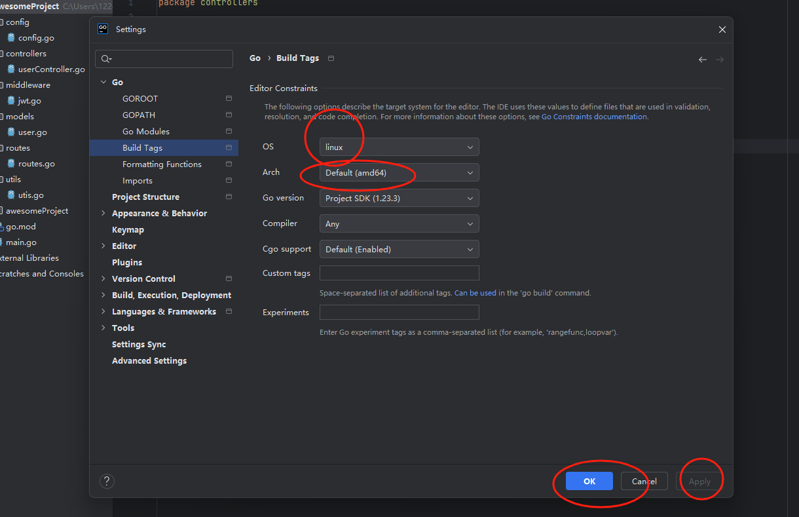Click the project-level icon next to GOROOT
The image size is (799, 517).
pyautogui.click(x=229, y=99)
